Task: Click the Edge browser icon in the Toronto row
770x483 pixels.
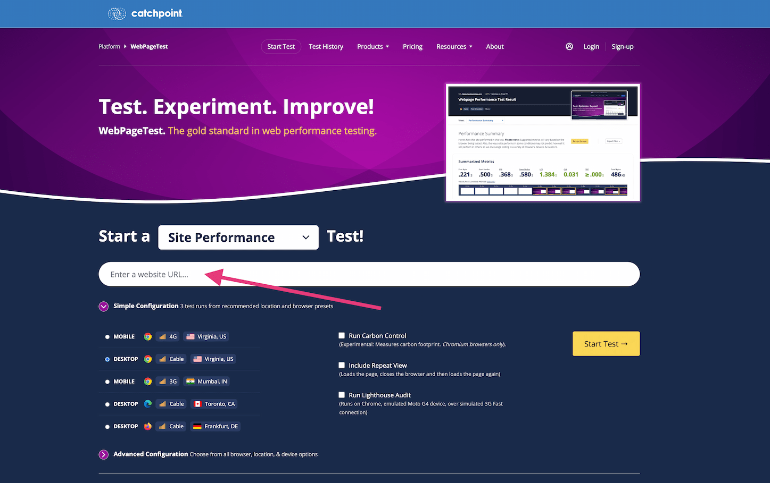Action: (148, 404)
